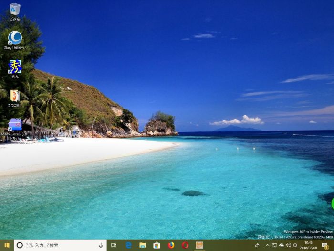
Task: Open the network status tray icon
Action: pos(274,245)
